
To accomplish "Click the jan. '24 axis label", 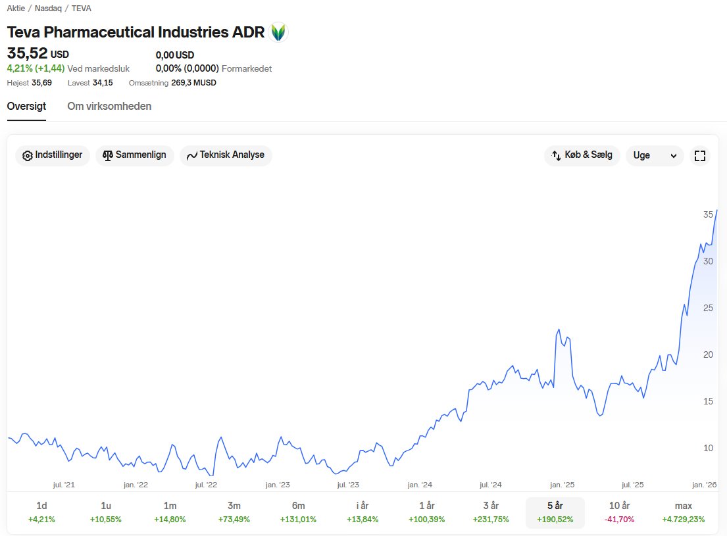I will click(x=420, y=485).
